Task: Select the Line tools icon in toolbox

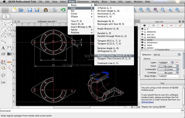Action: pyautogui.click(x=9, y=23)
